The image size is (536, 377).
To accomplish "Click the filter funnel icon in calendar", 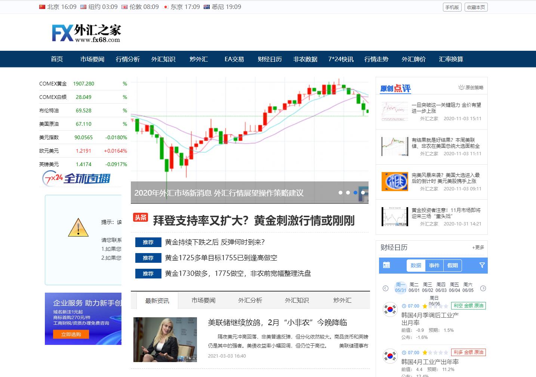I will pyautogui.click(x=482, y=265).
